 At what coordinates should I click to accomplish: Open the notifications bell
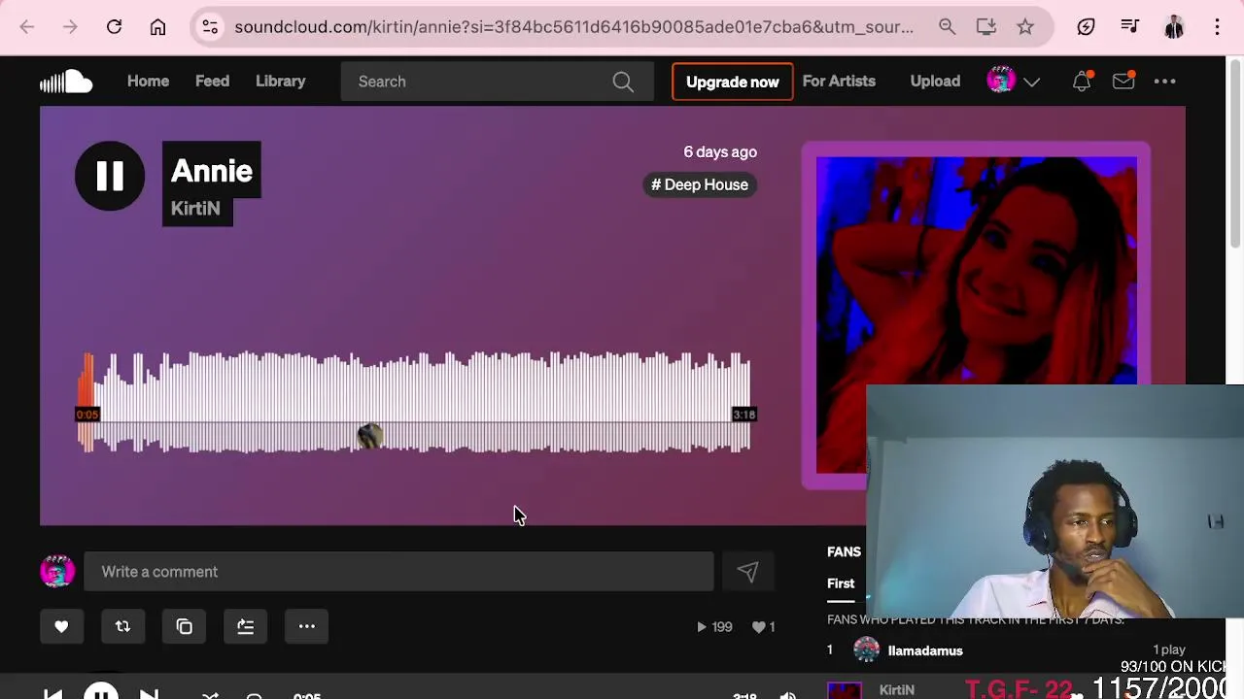[1082, 82]
